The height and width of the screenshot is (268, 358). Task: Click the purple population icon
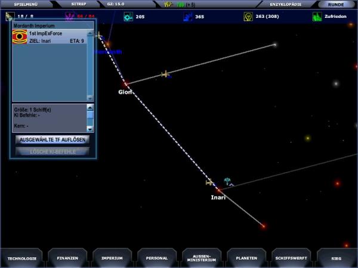pos(69,17)
